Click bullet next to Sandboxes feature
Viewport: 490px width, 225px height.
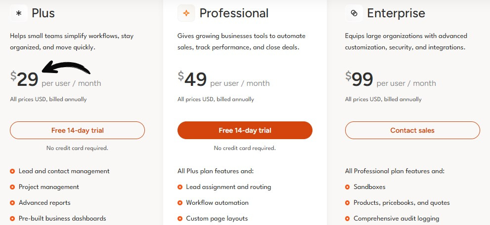(x=348, y=187)
